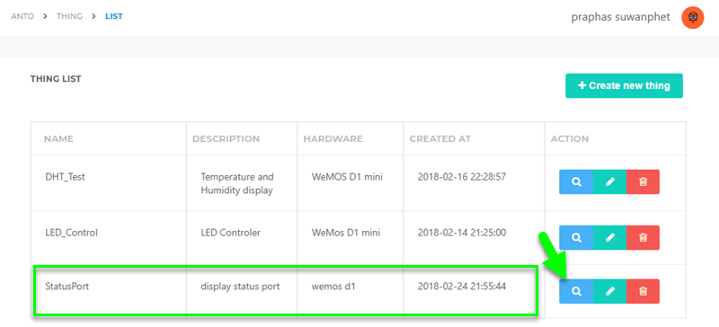Open praphas suwanphet user menu
Viewport: 719px width, 327px height.
pos(620,17)
